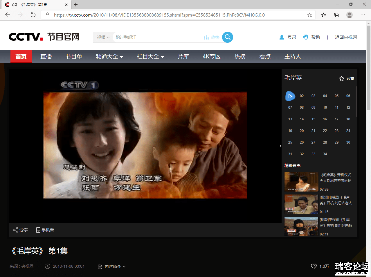Click the heart like icon showing 1.0万
The width and height of the screenshot is (371, 277).
click(x=314, y=266)
